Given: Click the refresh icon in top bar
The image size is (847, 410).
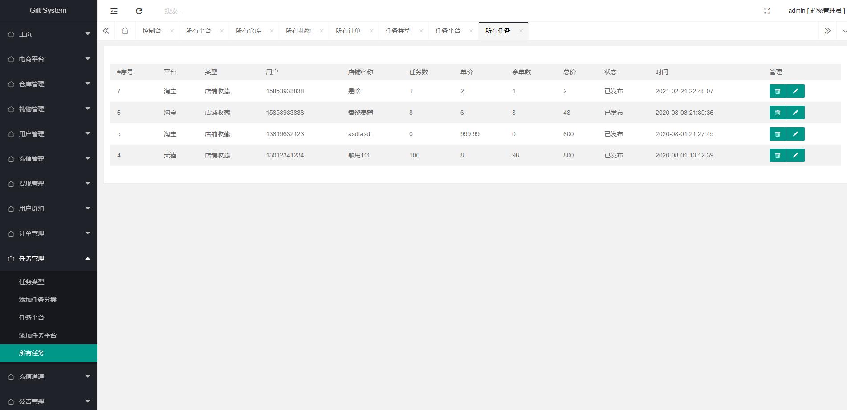Looking at the screenshot, I should (x=139, y=11).
